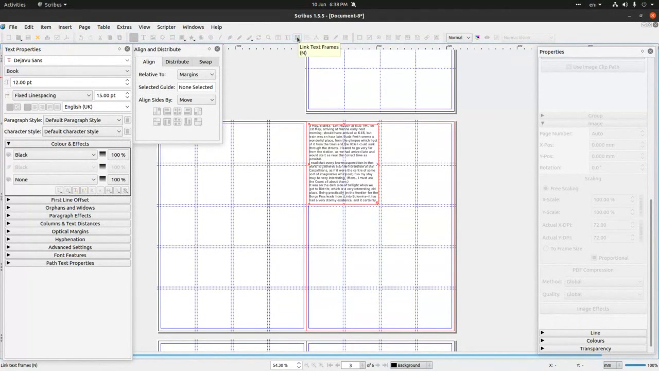
Task: Activate the Link Text Frames tool
Action: click(297, 38)
